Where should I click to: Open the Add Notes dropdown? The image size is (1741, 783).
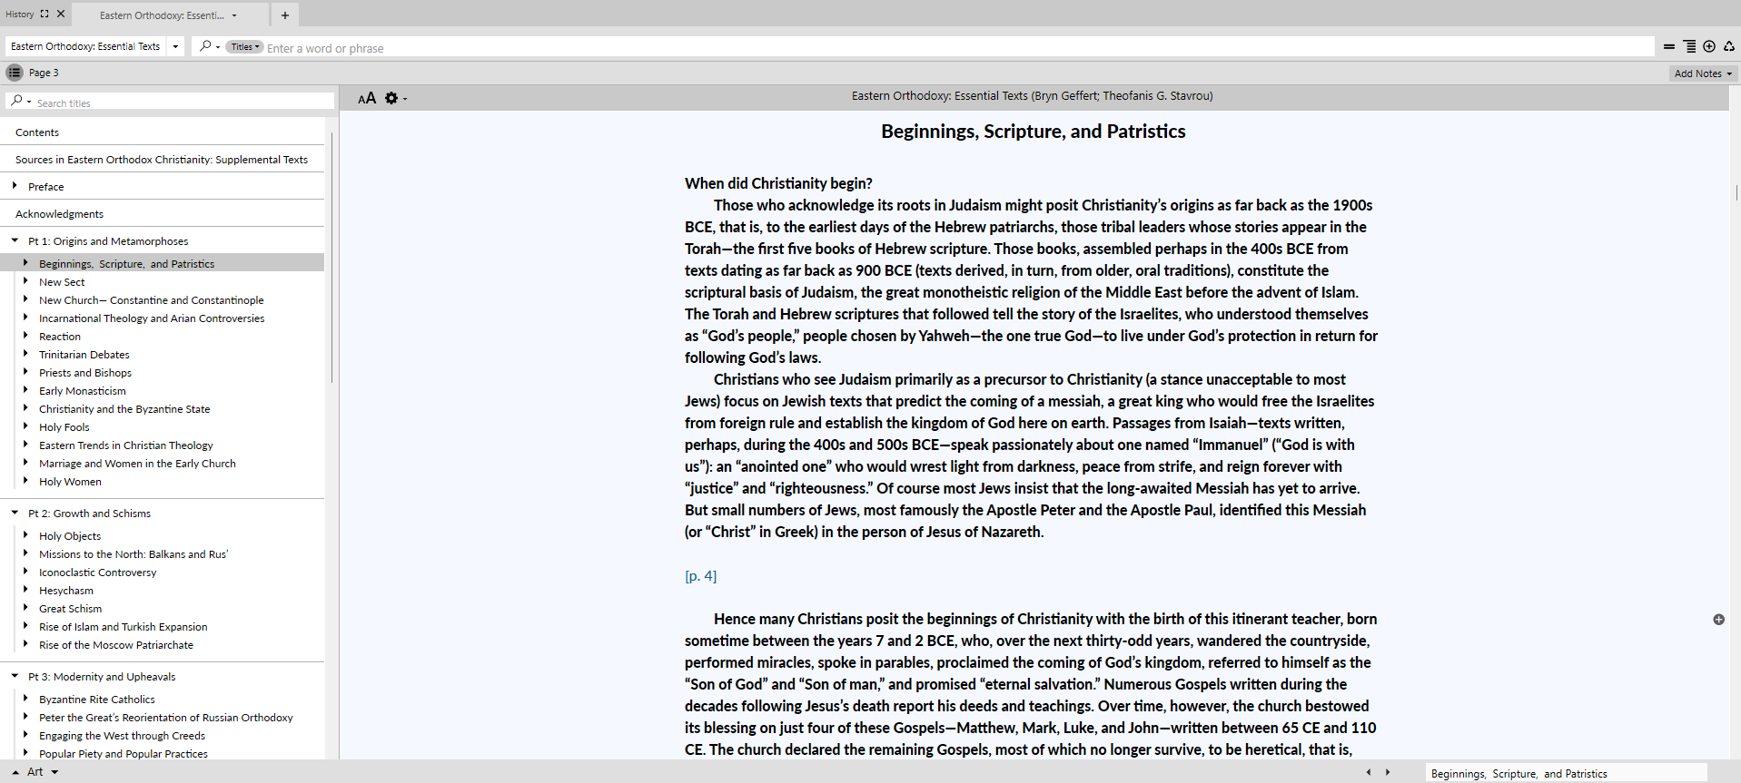[1703, 73]
